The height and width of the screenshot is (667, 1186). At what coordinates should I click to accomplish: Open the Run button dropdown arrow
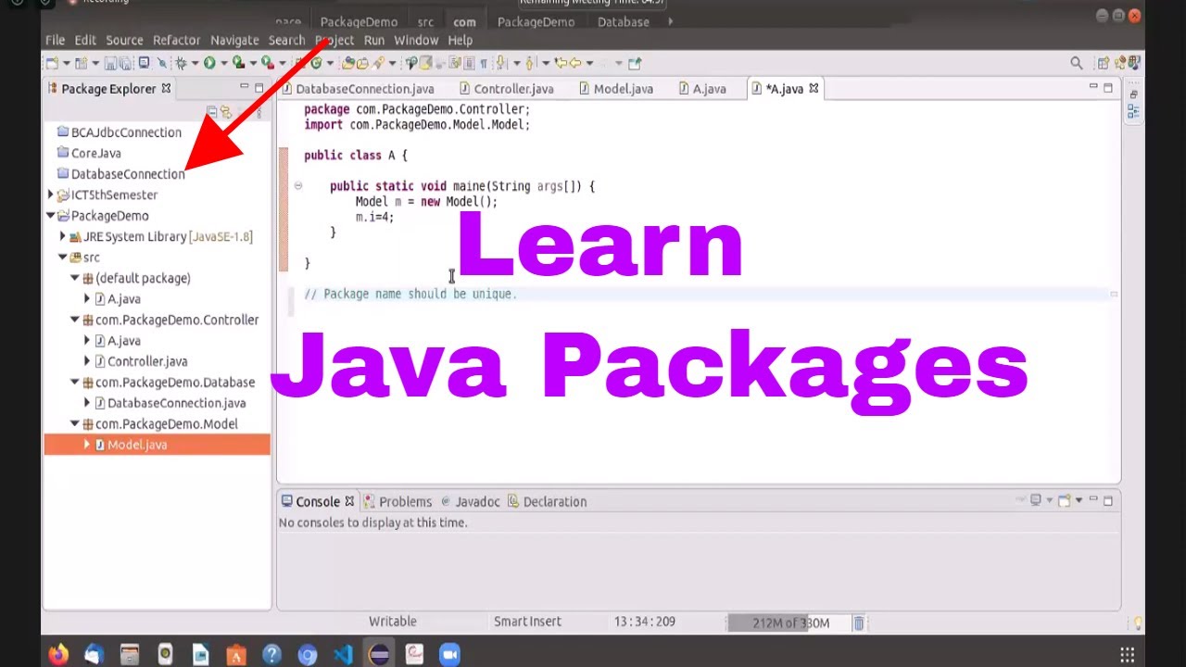[x=224, y=63]
